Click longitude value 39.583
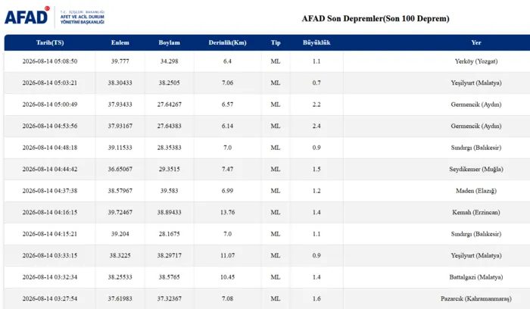530x309 pixels. click(170, 191)
